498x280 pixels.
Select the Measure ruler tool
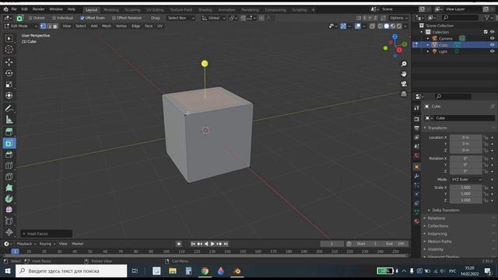click(x=9, y=119)
